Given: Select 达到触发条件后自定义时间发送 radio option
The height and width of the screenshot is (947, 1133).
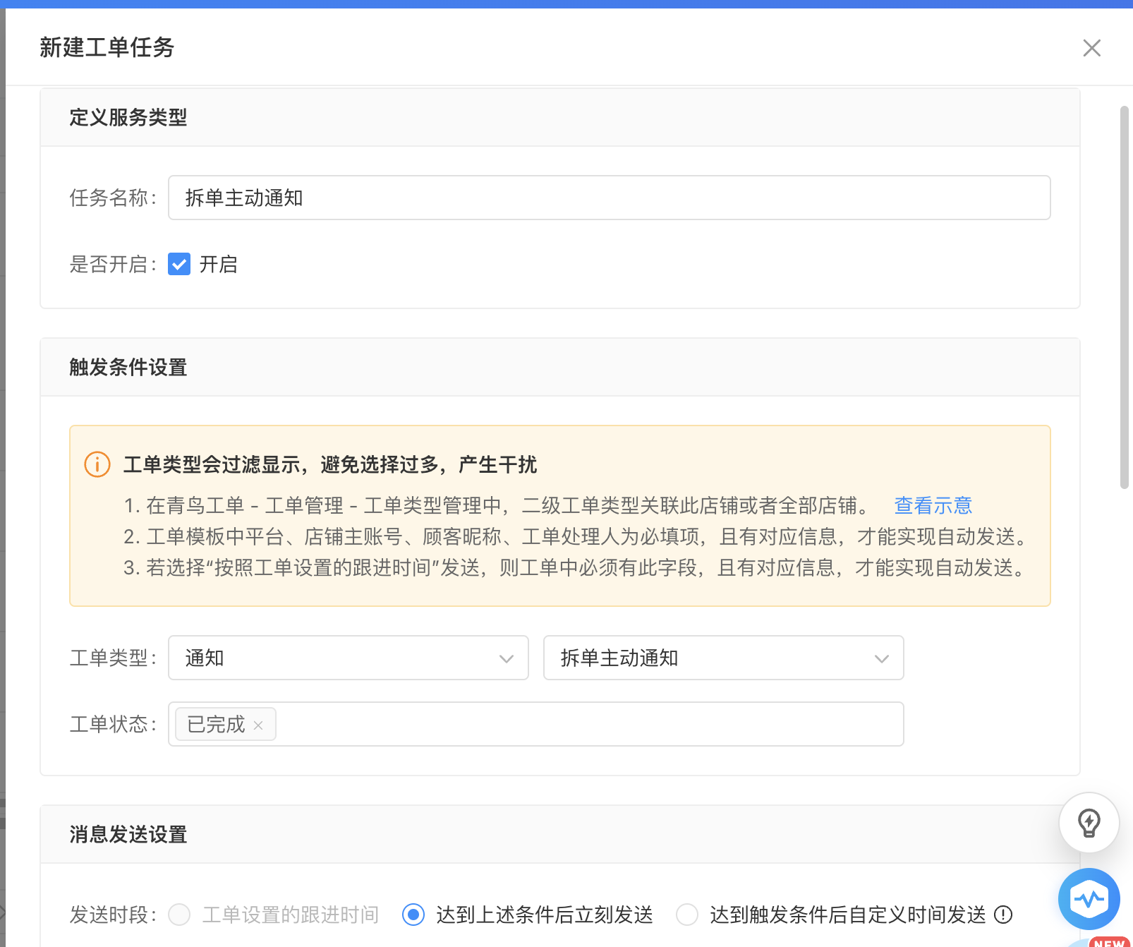Looking at the screenshot, I should click(x=687, y=915).
